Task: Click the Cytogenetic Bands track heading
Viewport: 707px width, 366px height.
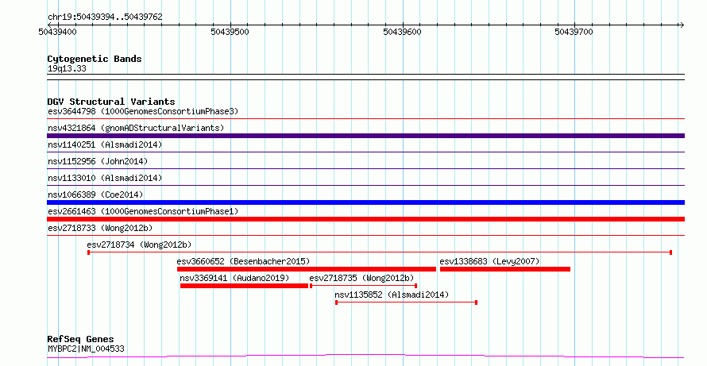Action: [95, 59]
